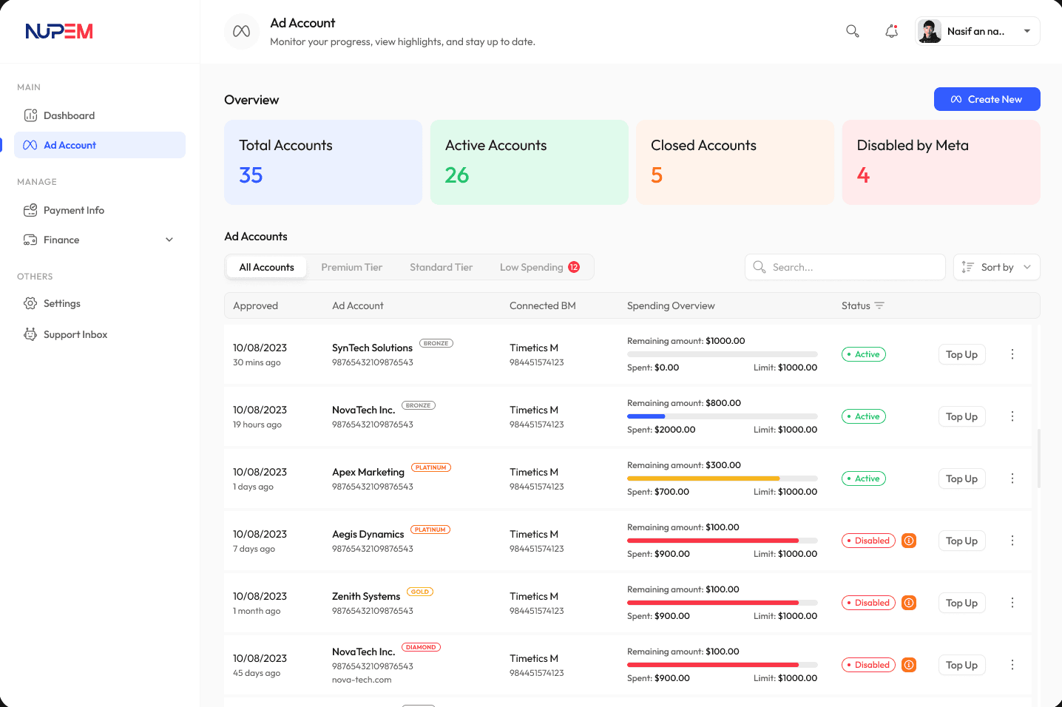The image size is (1062, 707).
Task: Click the Apex Marketing spending progress bar
Action: click(x=722, y=478)
